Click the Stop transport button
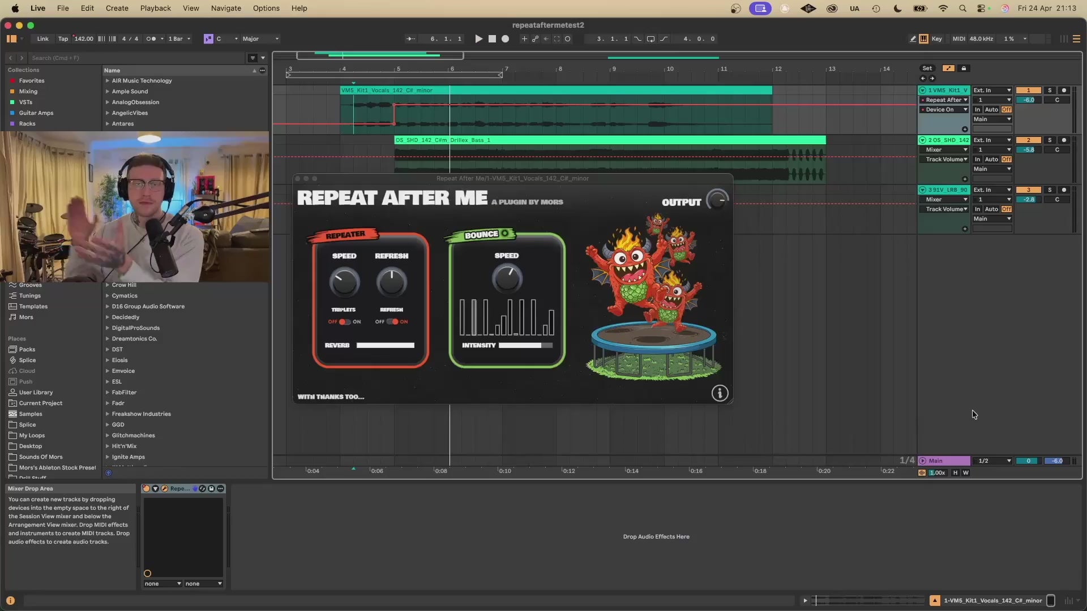 (x=492, y=39)
